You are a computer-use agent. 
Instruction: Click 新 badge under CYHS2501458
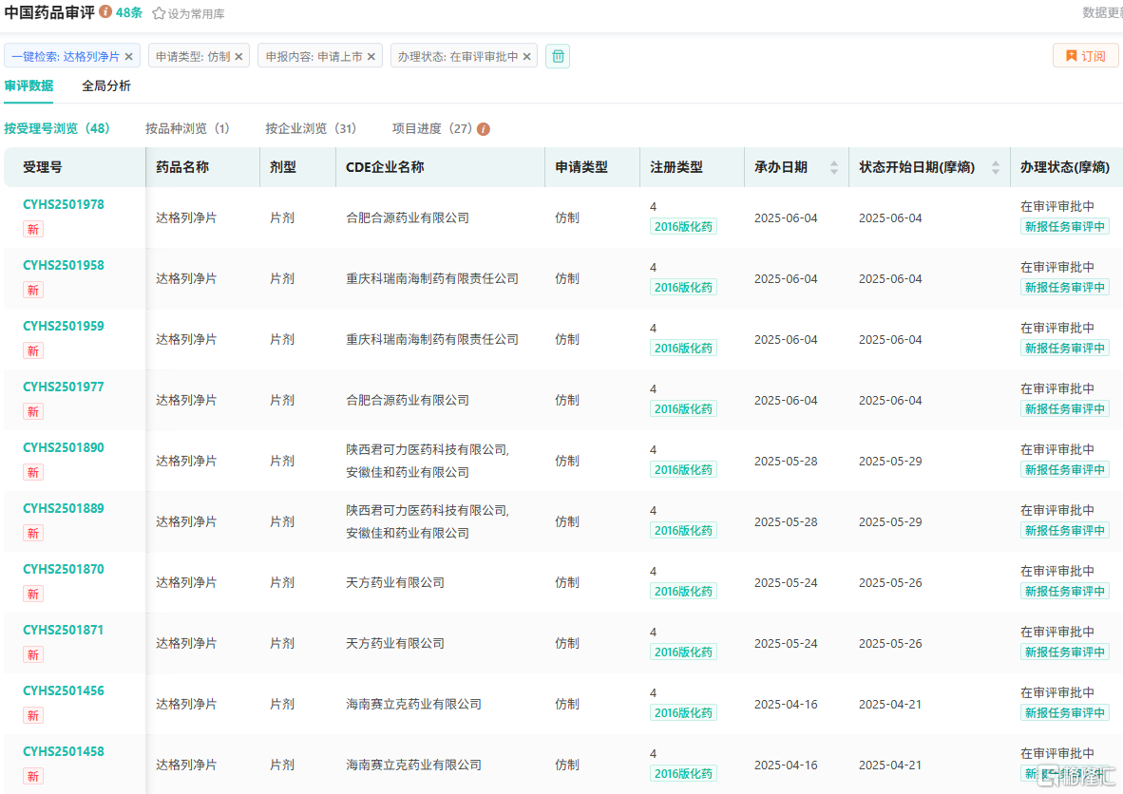tap(33, 777)
